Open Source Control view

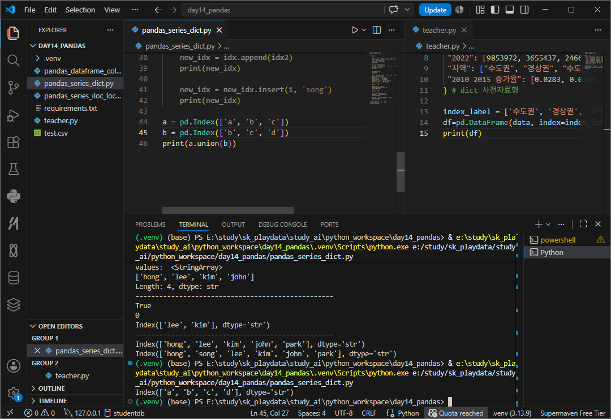[x=13, y=88]
